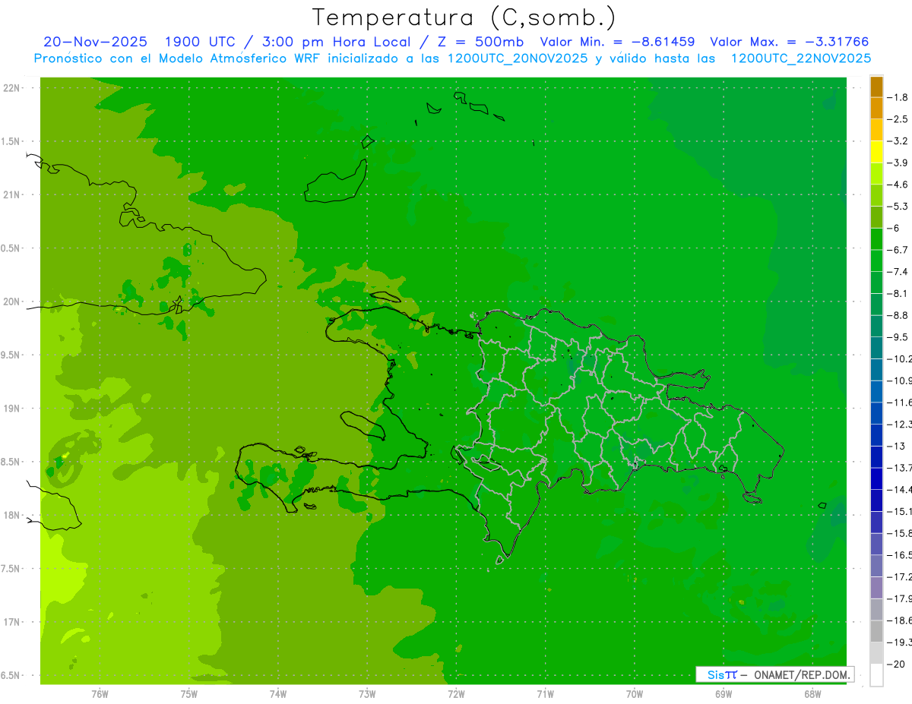Click the '69W' longitude label
This screenshot has width=912, height=704.
point(724,693)
